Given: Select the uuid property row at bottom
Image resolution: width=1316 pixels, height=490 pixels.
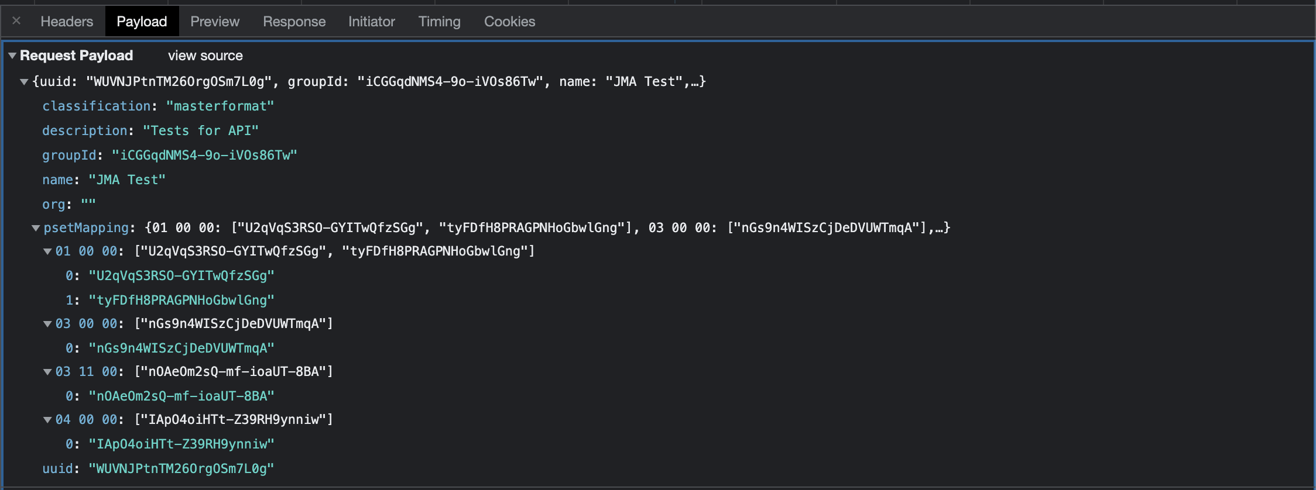Looking at the screenshot, I should (158, 469).
